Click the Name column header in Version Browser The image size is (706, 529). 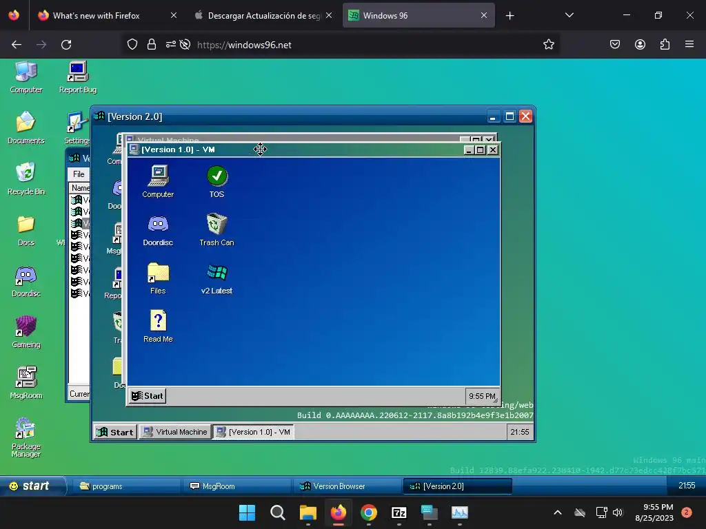pos(80,188)
